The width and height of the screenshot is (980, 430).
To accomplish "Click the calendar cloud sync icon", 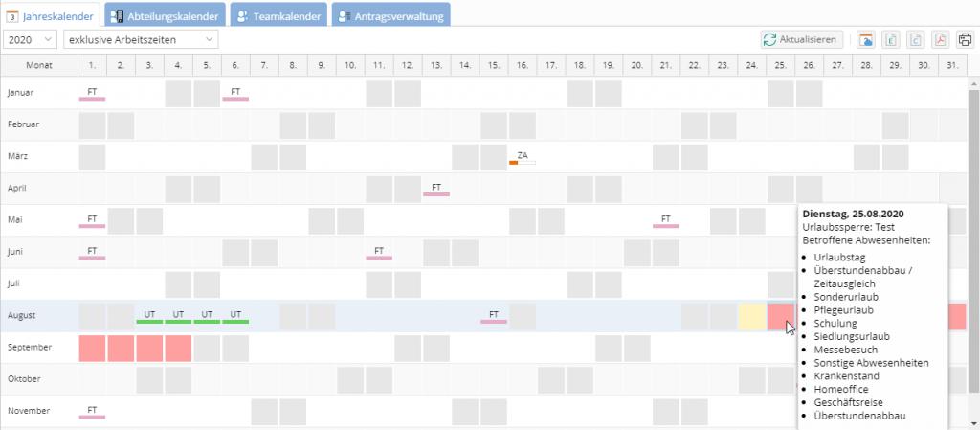I will pos(866,39).
